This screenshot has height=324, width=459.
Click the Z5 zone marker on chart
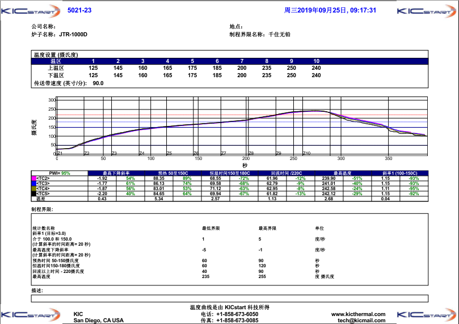click(x=170, y=153)
